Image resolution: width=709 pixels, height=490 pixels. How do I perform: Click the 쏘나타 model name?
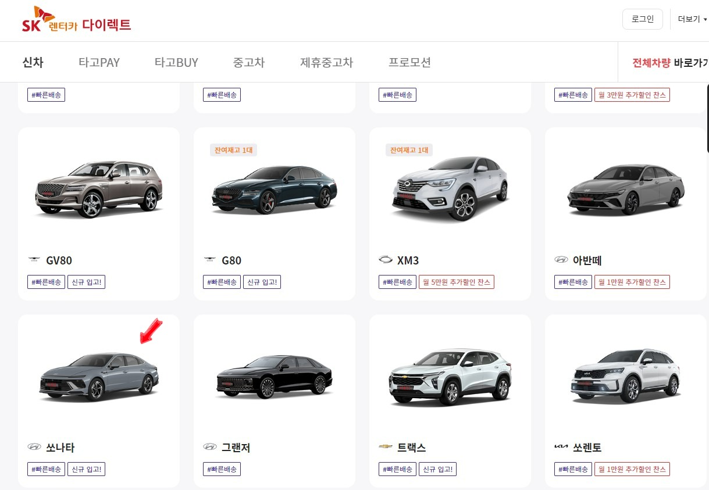point(60,448)
